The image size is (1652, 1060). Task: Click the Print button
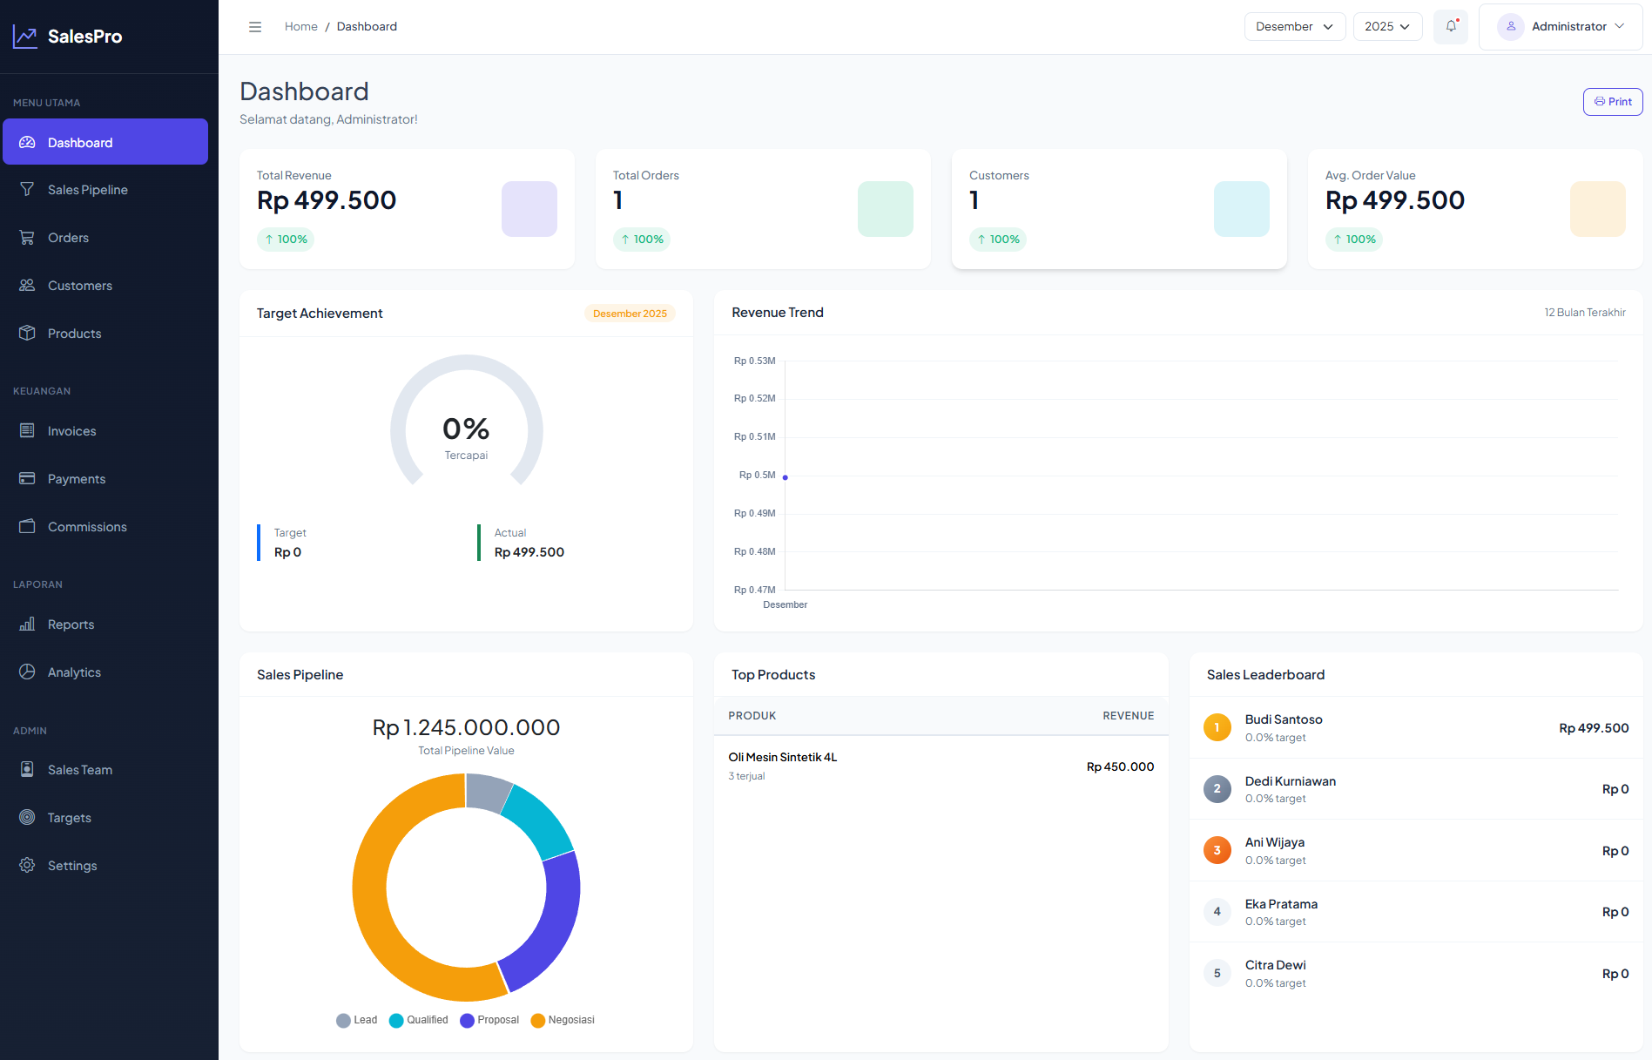tap(1612, 101)
